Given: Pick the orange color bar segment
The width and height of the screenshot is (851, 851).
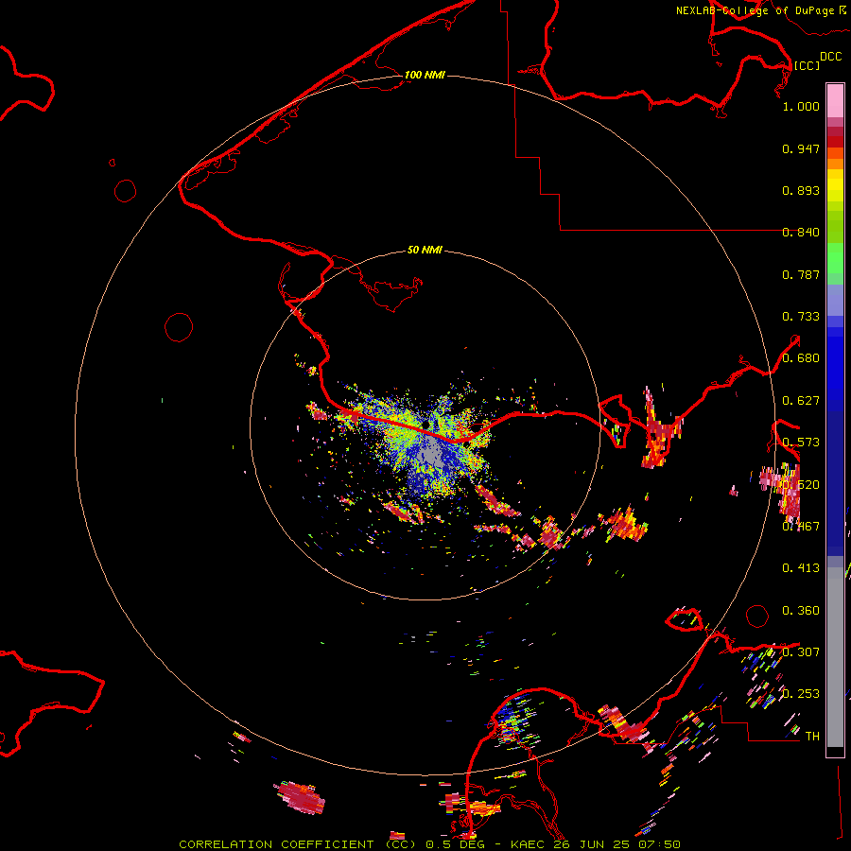Looking at the screenshot, I should [x=835, y=164].
